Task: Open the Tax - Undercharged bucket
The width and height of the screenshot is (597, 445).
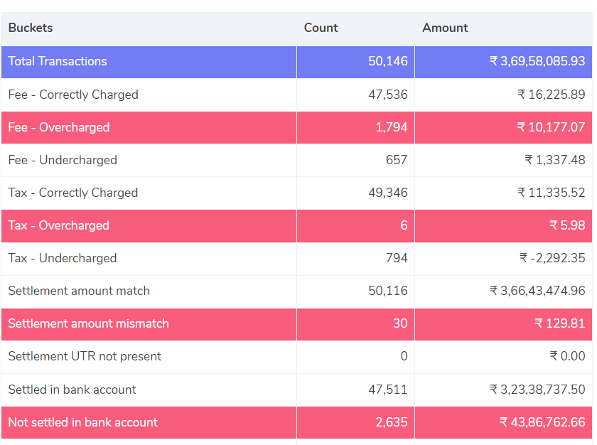Action: point(63,258)
